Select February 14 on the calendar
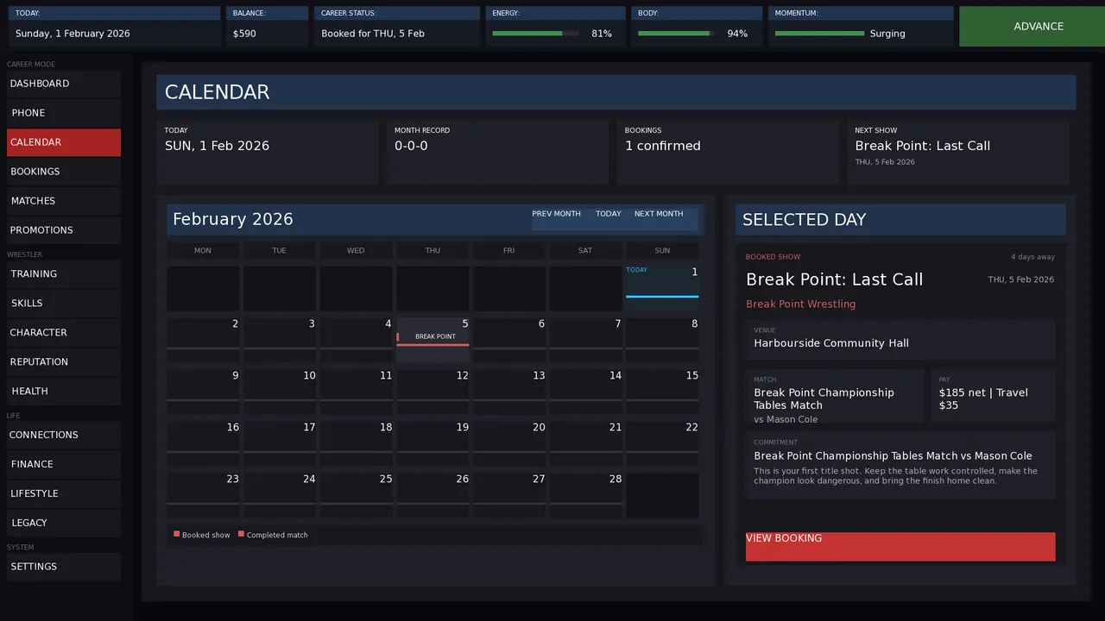The image size is (1105, 621). pos(585,391)
